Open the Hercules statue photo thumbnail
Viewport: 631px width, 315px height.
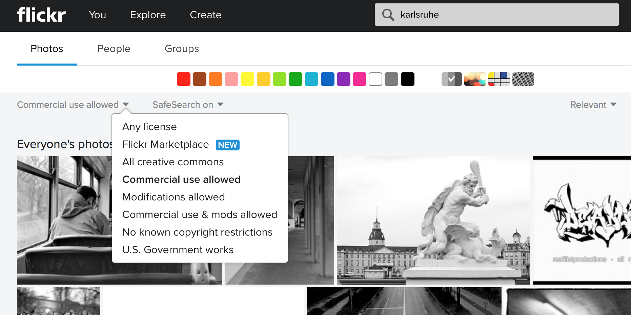433,220
